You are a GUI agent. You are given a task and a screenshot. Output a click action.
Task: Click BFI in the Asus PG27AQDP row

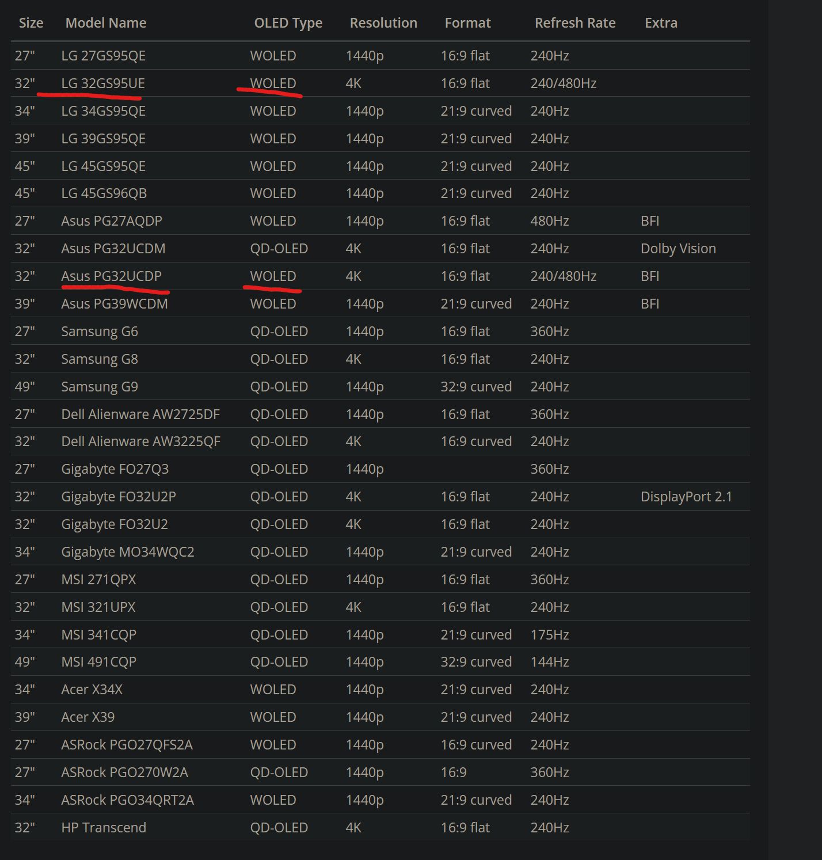pos(650,221)
